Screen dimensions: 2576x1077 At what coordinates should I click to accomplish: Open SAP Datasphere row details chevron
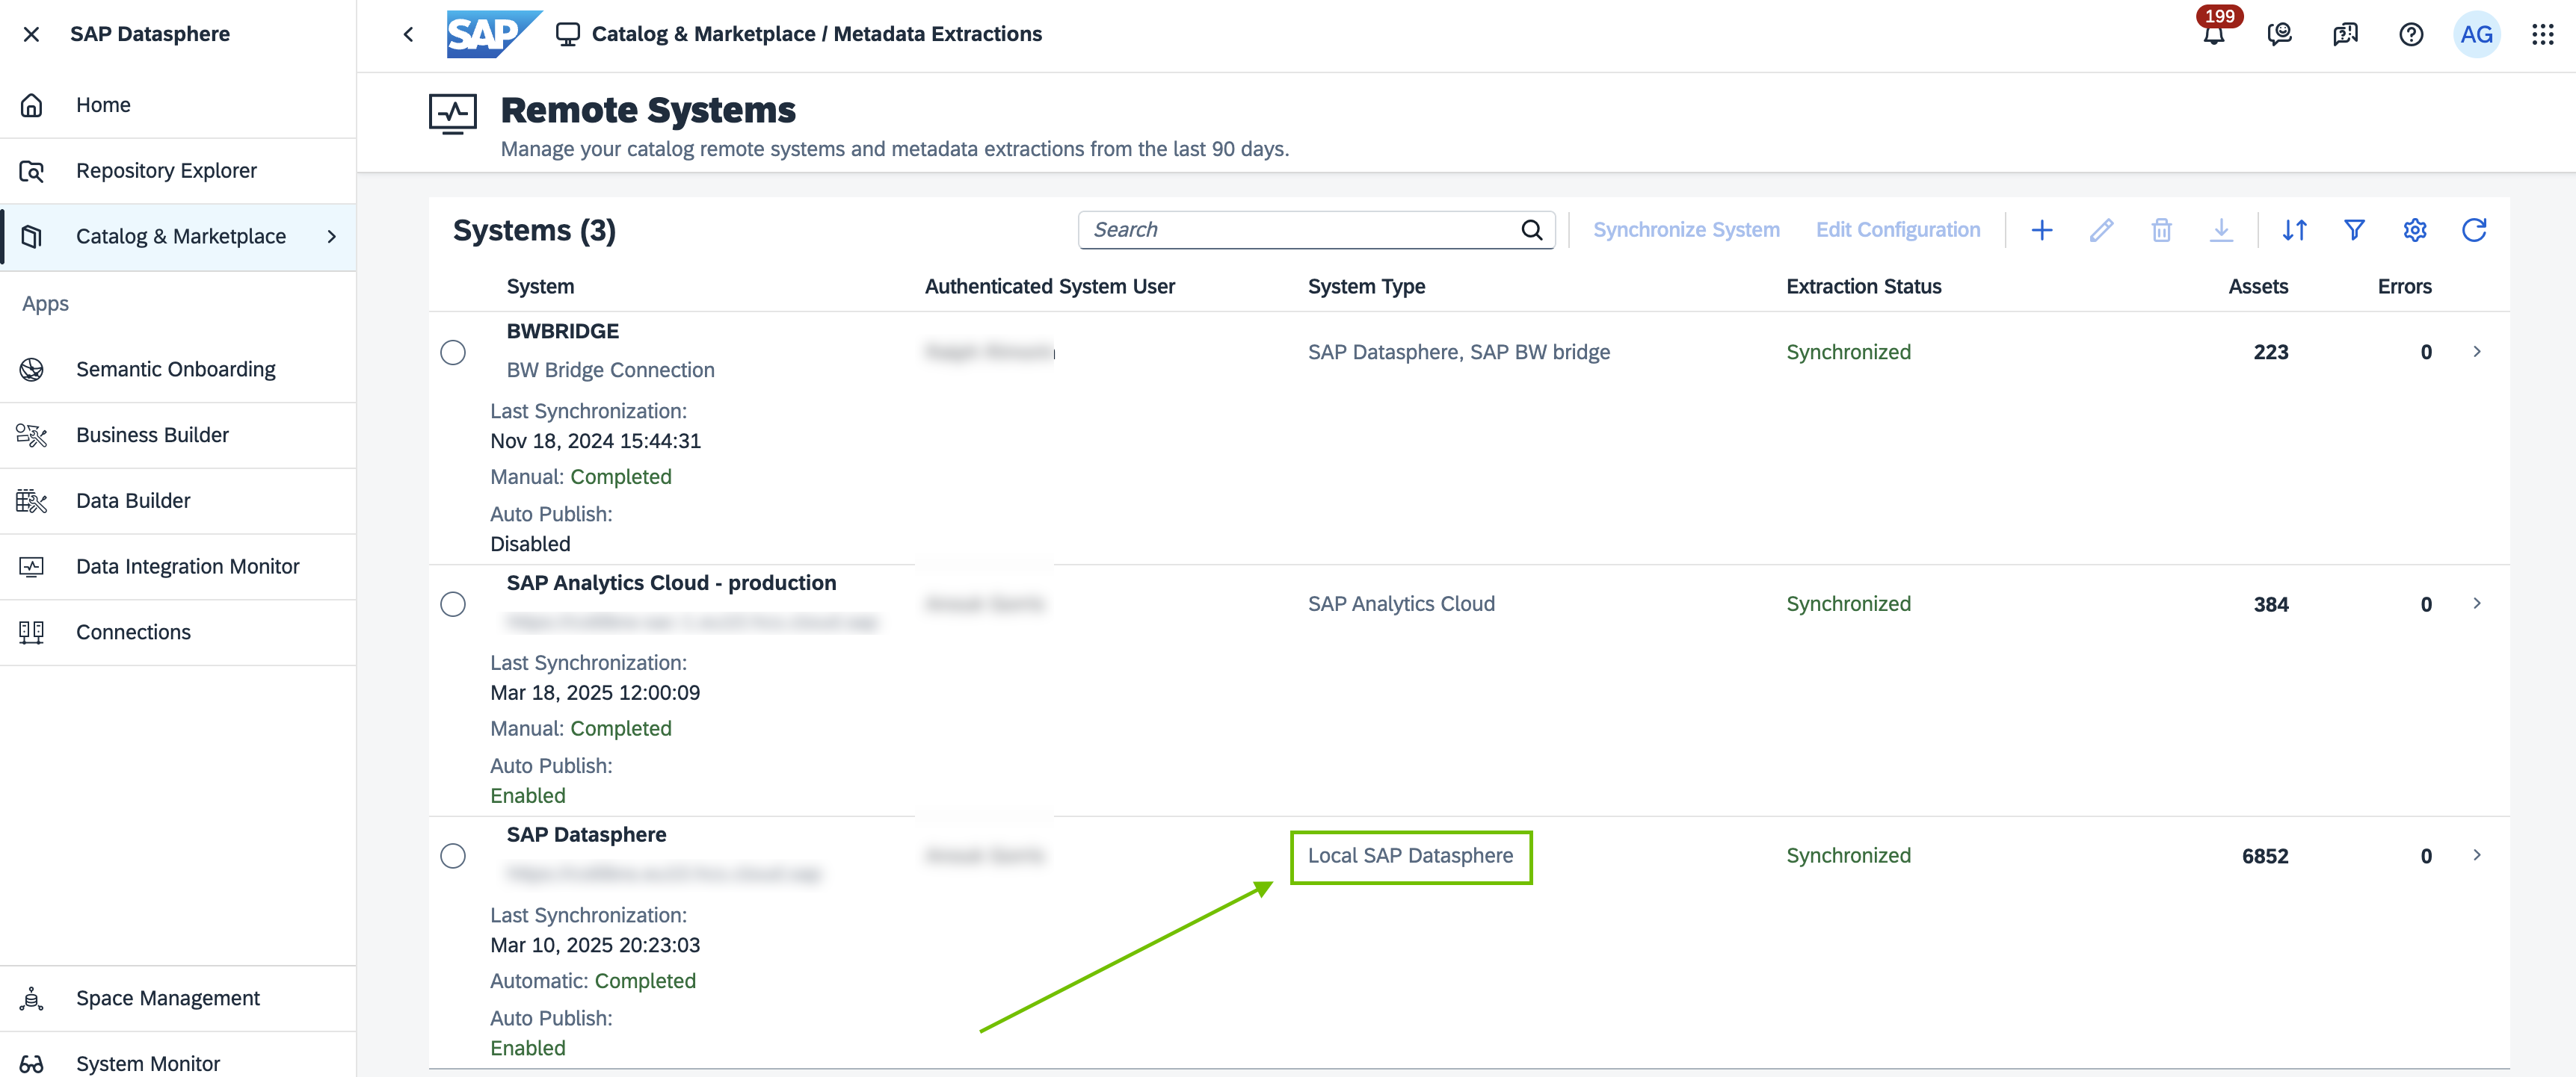pyautogui.click(x=2476, y=855)
